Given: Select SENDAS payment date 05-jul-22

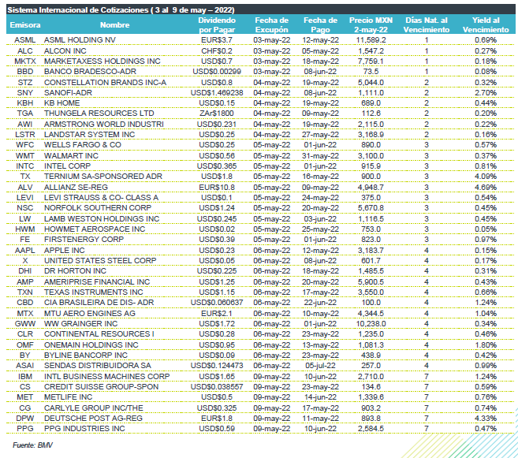Looking at the screenshot, I should coord(320,366).
